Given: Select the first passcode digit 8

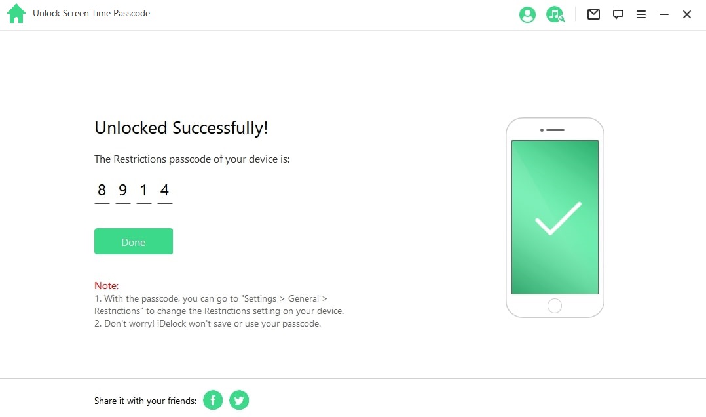Looking at the screenshot, I should (x=102, y=190).
